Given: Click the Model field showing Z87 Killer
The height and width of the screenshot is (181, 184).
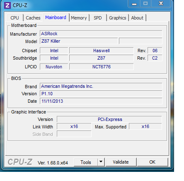Looking at the screenshot, I should (x=79, y=41).
